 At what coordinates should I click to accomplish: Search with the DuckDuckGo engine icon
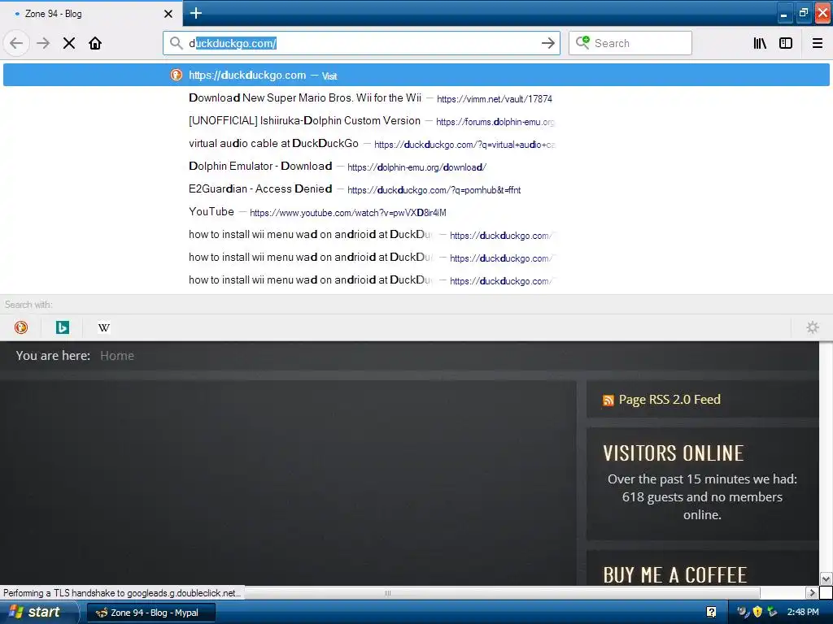(x=21, y=327)
